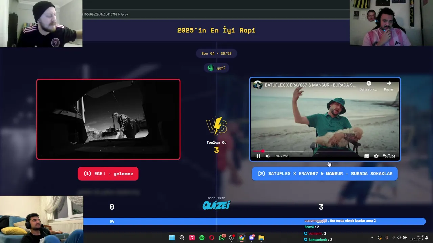Vote for (1) EGE! - gelemez
433x243 pixels.
click(108, 174)
